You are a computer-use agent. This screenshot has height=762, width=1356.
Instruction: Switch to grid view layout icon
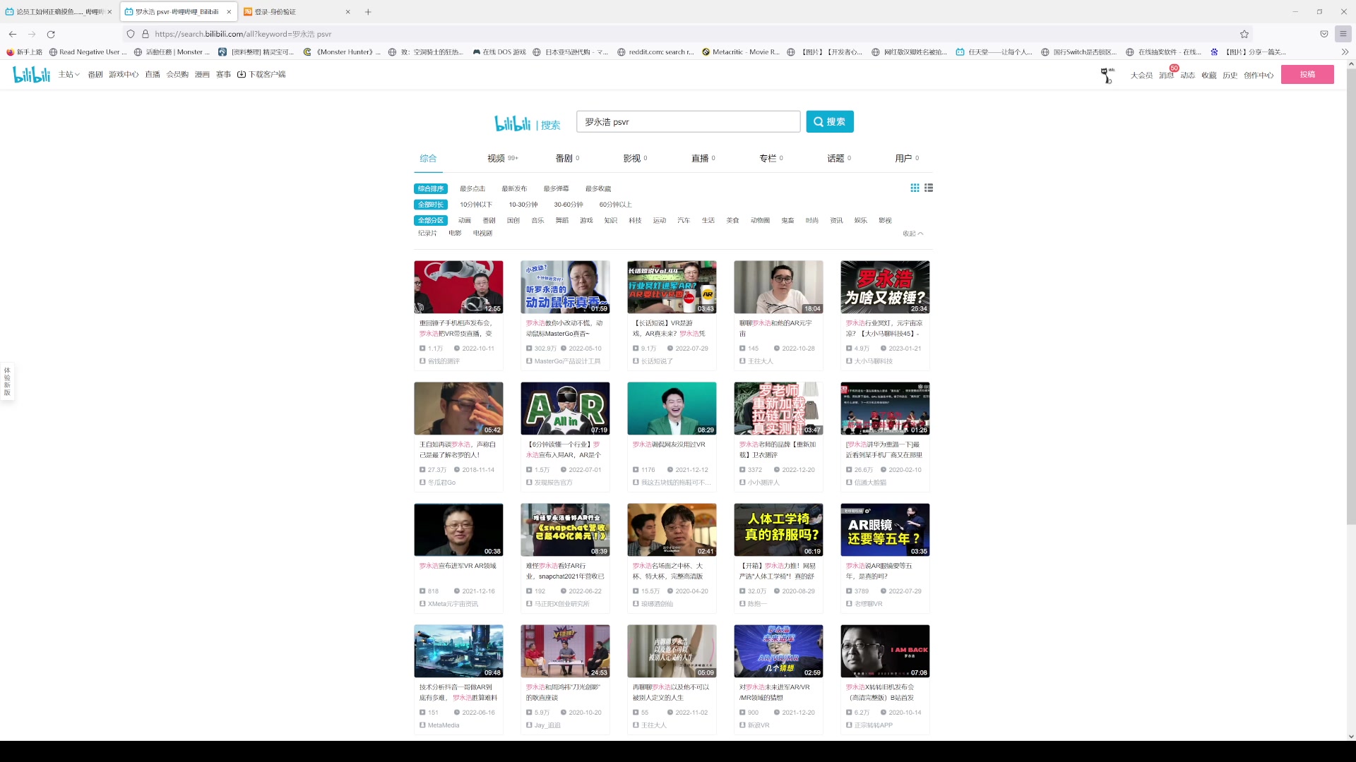tap(915, 188)
